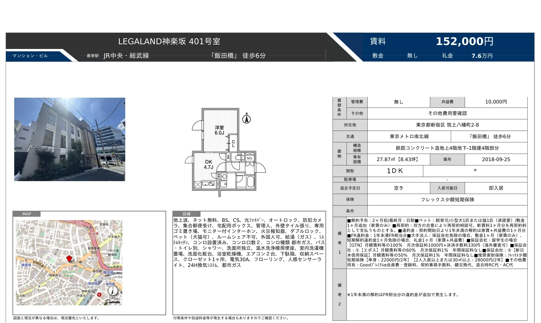Screen dimensions: 541x323
Task: Click the LEGALAND神楽坂 401号室 title
Action: (x=170, y=41)
